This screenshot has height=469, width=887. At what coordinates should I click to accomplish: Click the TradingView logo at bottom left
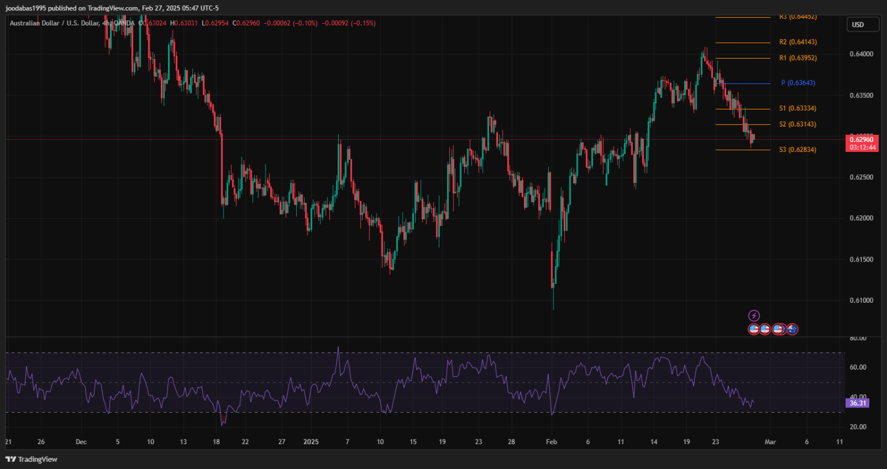point(31,459)
